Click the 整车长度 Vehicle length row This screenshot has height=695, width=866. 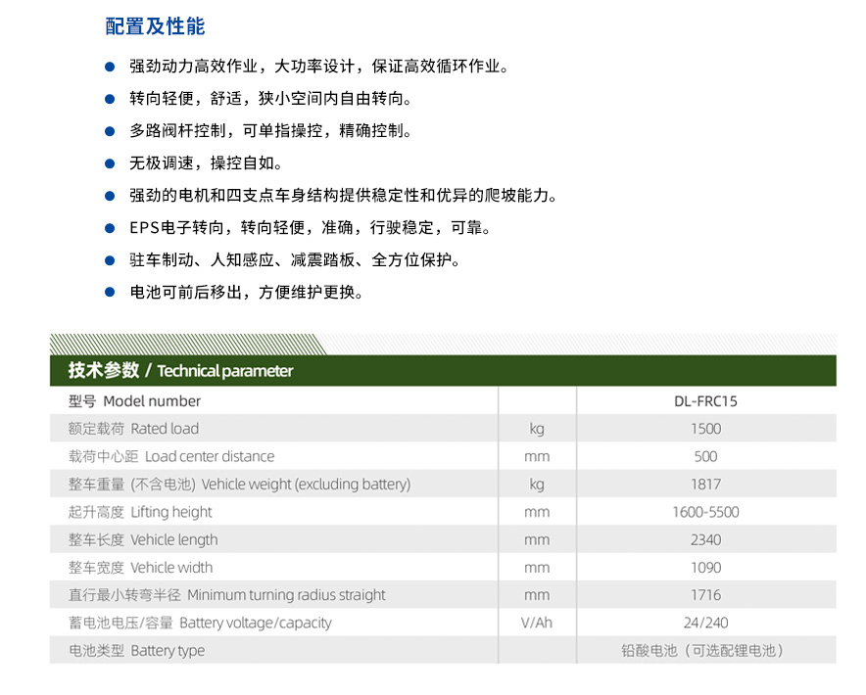(140, 539)
